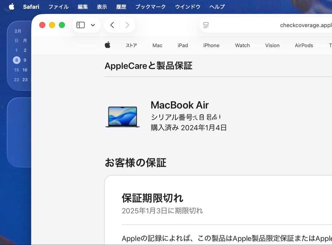The height and width of the screenshot is (245, 332).
Task: Navigate to the iPhone page
Action: tap(211, 45)
